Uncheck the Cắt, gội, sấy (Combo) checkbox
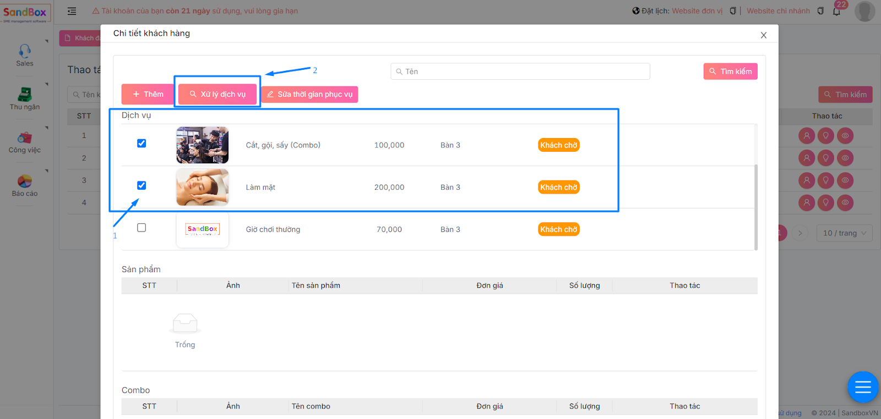Image resolution: width=881 pixels, height=419 pixels. (142, 144)
